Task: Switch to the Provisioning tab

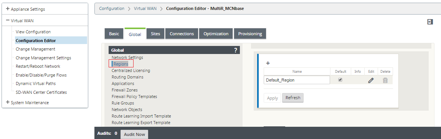Action: [250, 34]
